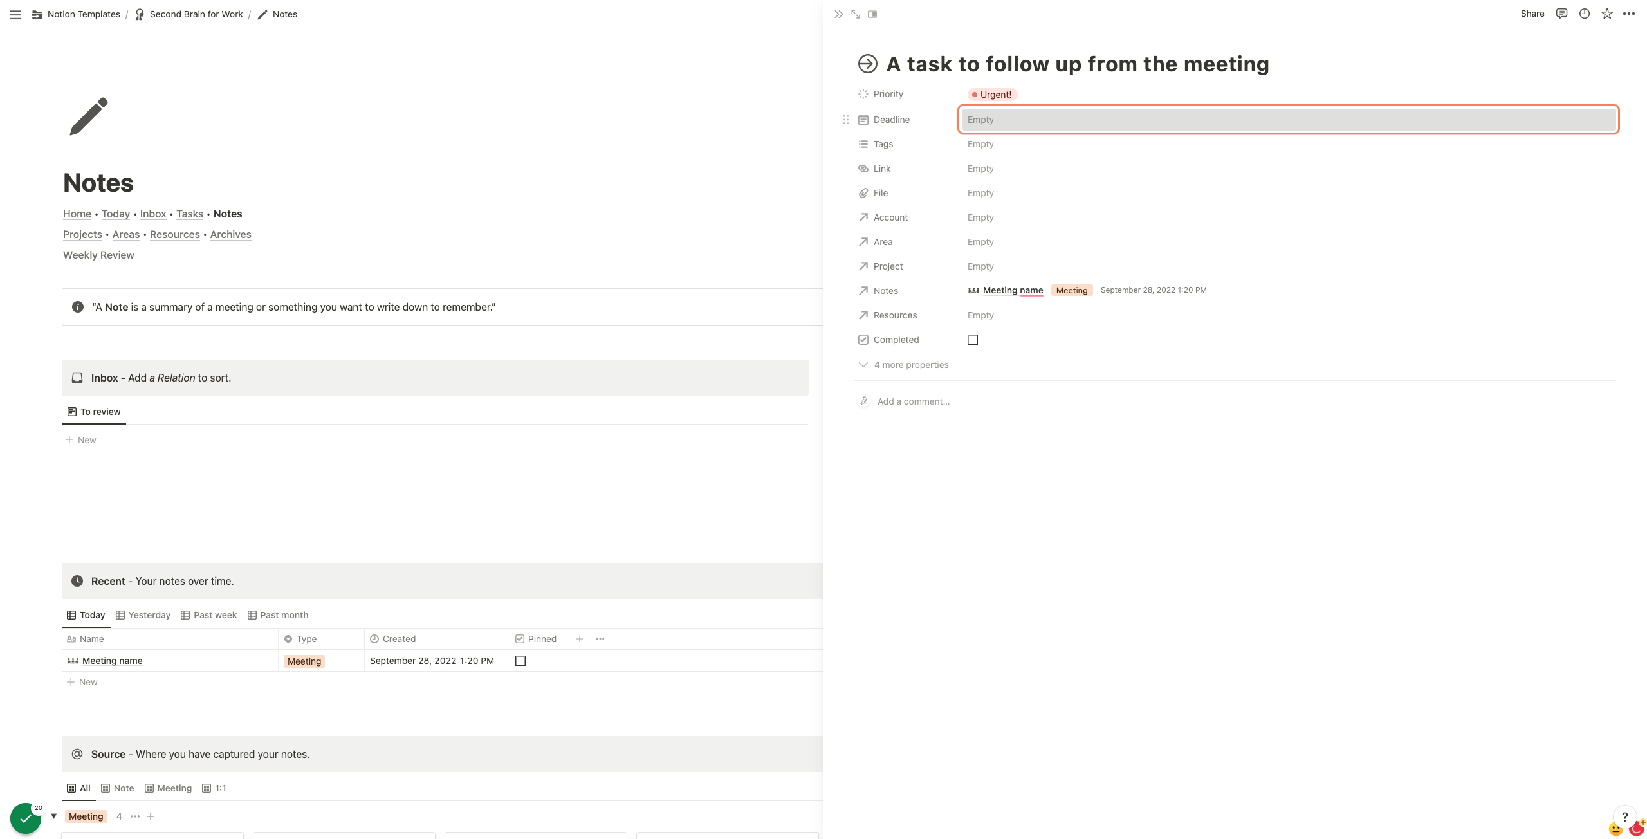Add New row under To review

click(x=81, y=440)
